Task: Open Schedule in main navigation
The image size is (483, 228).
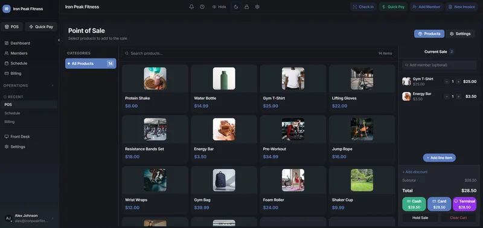Action: tap(29, 64)
